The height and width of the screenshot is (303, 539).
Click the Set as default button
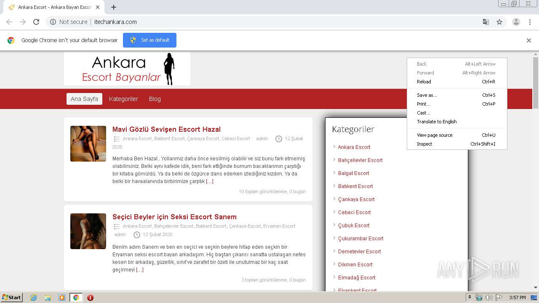(x=149, y=40)
